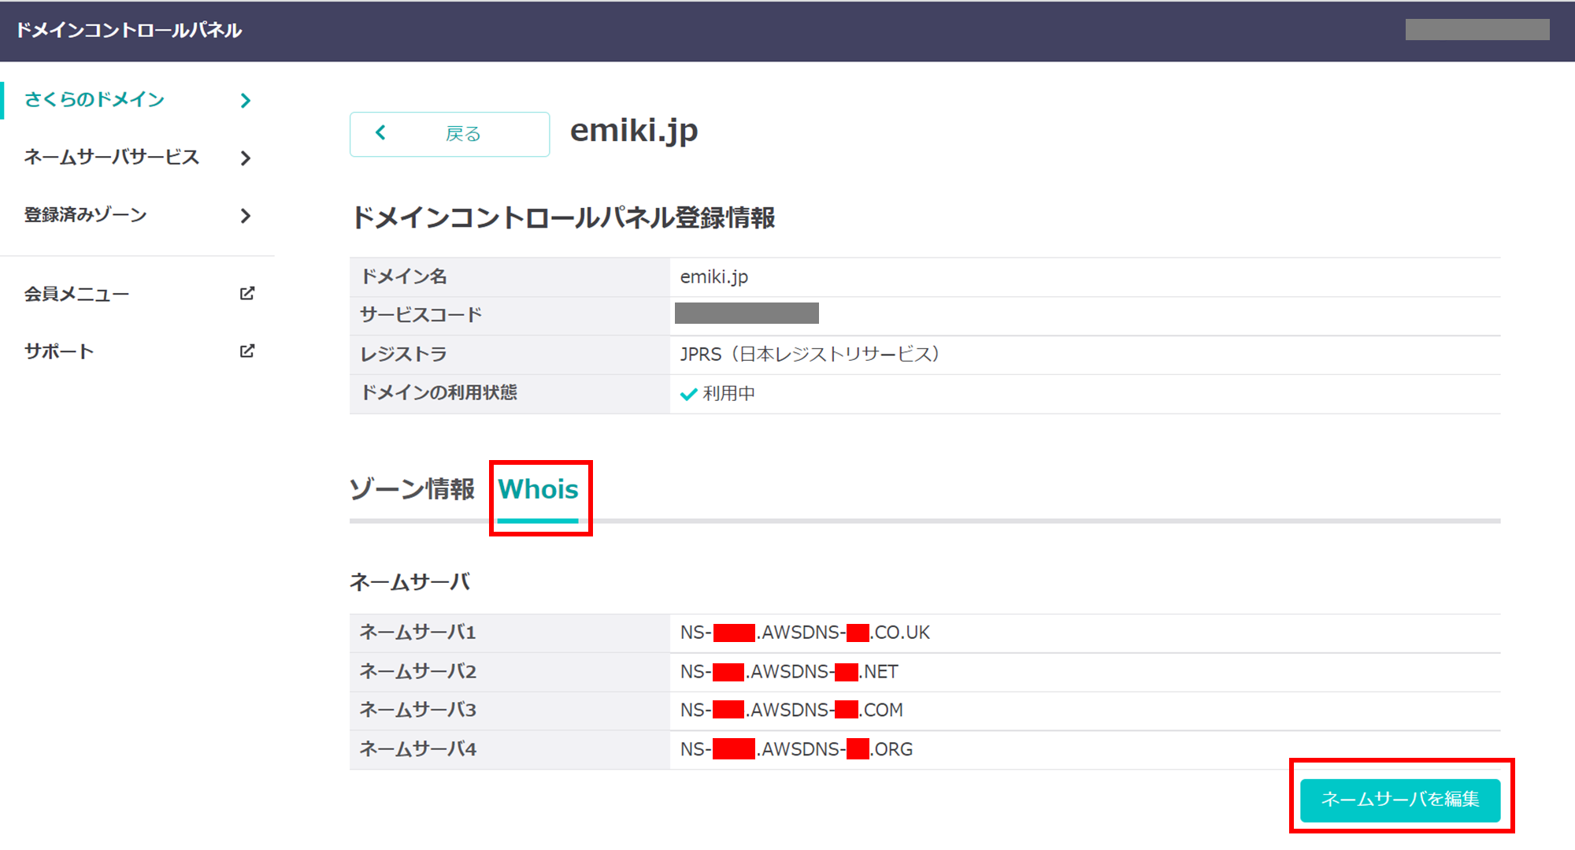
Task: Select the Whois tab
Action: (x=539, y=490)
